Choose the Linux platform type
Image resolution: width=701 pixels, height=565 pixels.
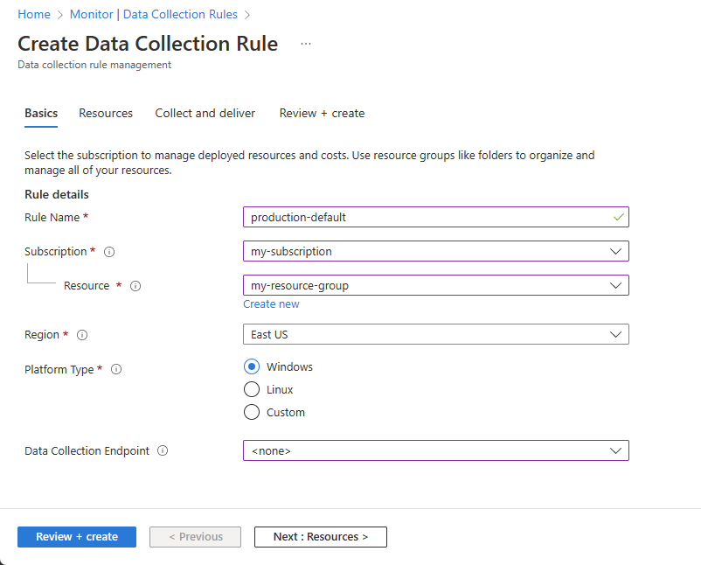(252, 390)
